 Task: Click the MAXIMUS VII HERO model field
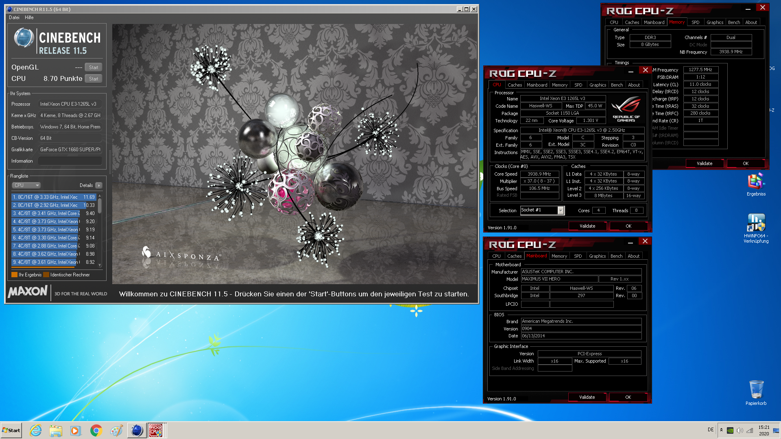pos(559,279)
